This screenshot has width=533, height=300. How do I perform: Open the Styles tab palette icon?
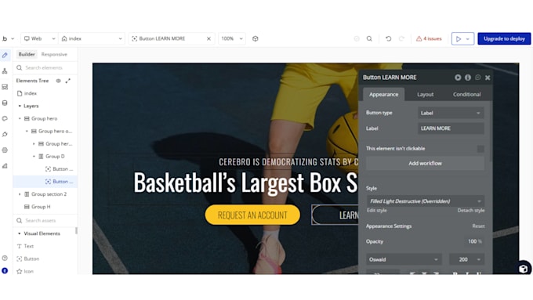(x=5, y=118)
